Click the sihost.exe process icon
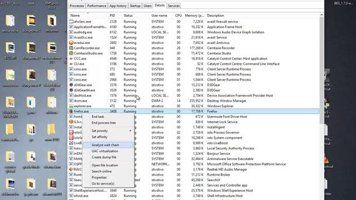356x200 pixels. (x=71, y=196)
